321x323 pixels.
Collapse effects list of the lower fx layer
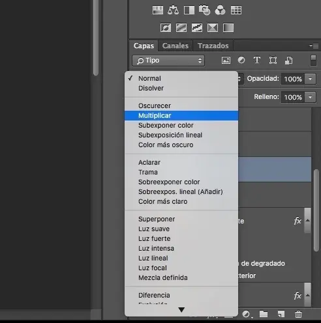coord(307,295)
